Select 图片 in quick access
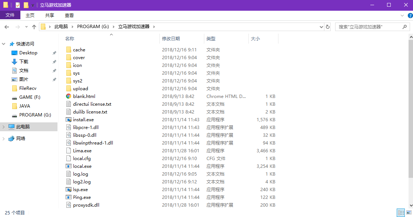Image resolution: width=413 pixels, height=217 pixels. [24, 79]
